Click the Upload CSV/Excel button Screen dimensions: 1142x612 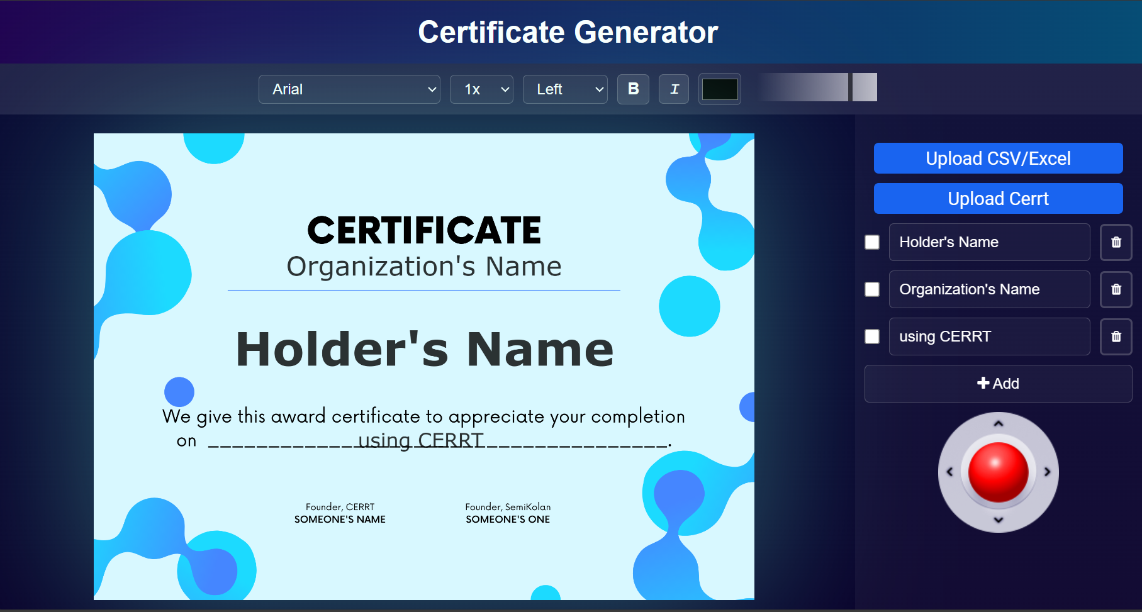coord(998,159)
